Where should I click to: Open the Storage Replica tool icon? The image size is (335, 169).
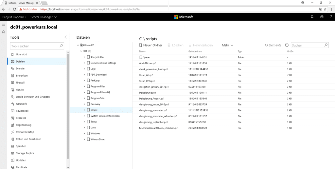click(12, 153)
